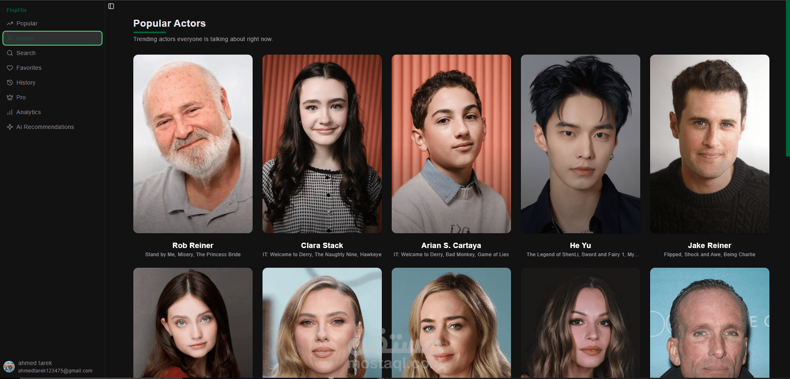790x379 pixels.
Task: Open Ai Recommendations page
Action: 52,127
